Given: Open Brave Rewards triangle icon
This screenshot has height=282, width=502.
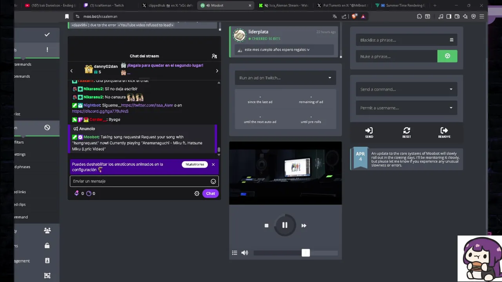Looking at the screenshot, I should [x=363, y=16].
